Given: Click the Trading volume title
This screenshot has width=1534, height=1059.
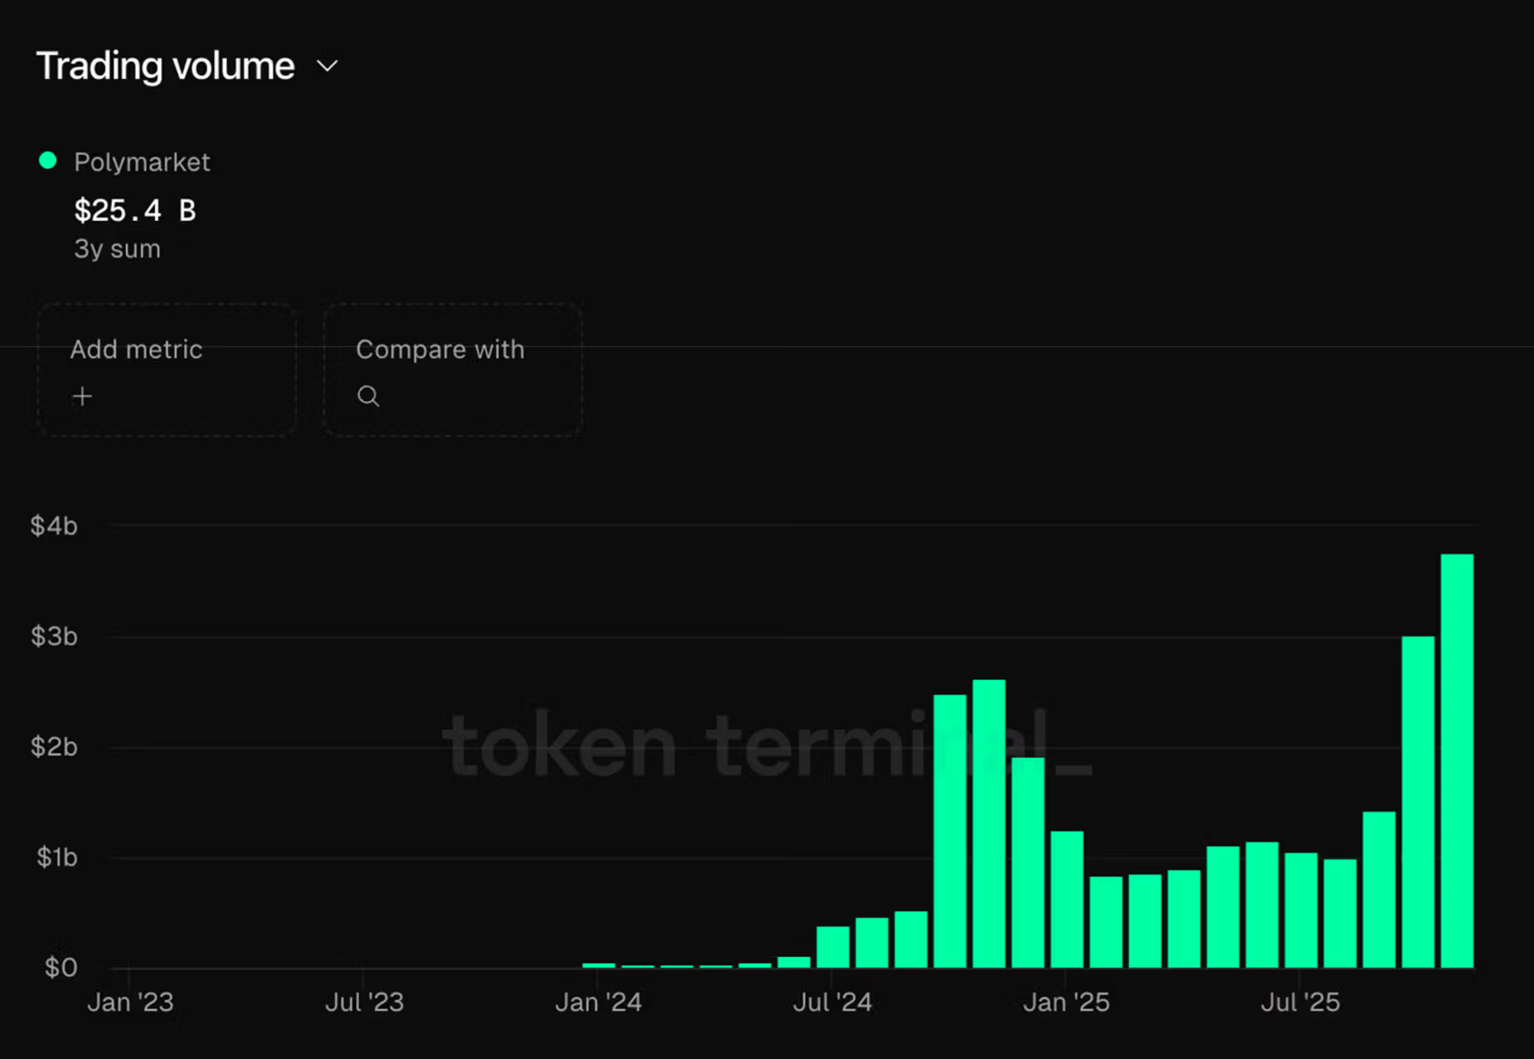Looking at the screenshot, I should [x=166, y=67].
